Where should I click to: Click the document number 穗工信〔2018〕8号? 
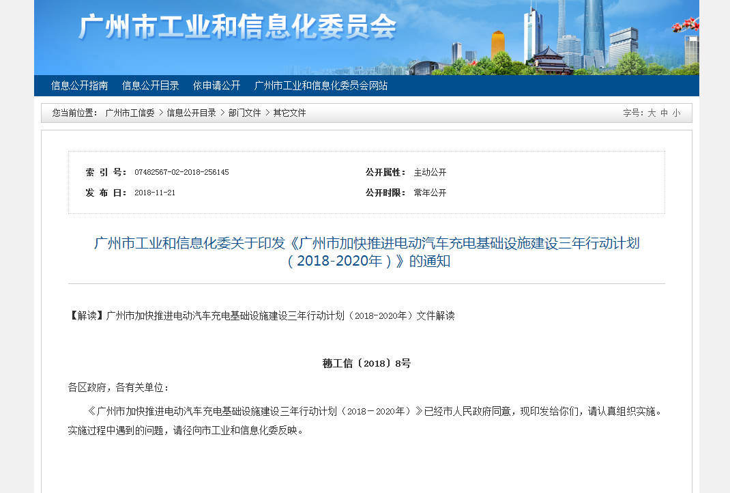tap(366, 363)
